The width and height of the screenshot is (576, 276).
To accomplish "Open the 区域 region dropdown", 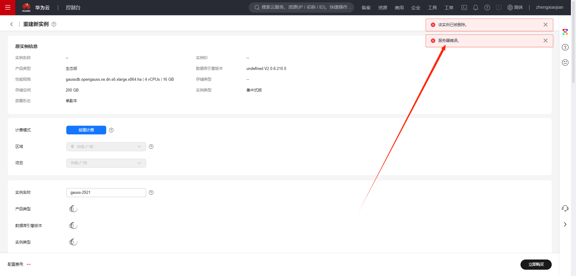I will coord(106,147).
